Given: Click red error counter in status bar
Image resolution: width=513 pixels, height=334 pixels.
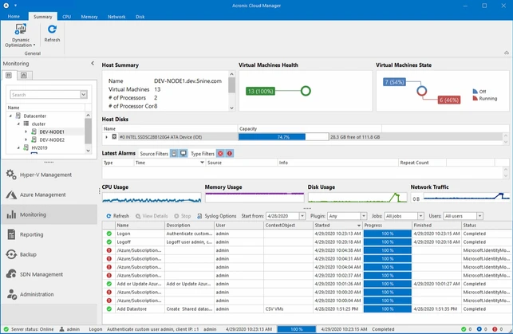Looking at the screenshot, I should coord(495,329).
